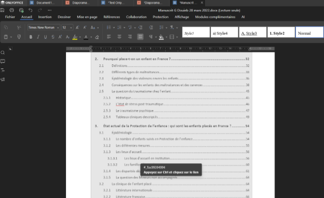Toggle Underline formatting
This screenshot has height=198, width=324.
coord(46,37)
